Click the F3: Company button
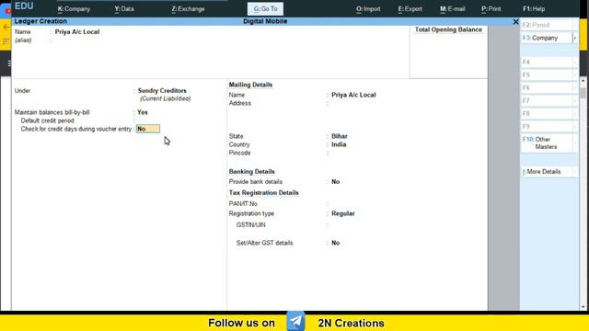 [x=546, y=38]
